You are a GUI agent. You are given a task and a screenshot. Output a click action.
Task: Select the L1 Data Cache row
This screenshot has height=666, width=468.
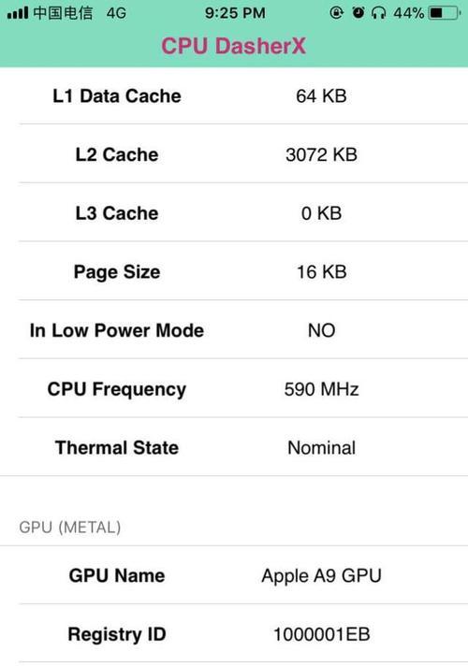[234, 95]
